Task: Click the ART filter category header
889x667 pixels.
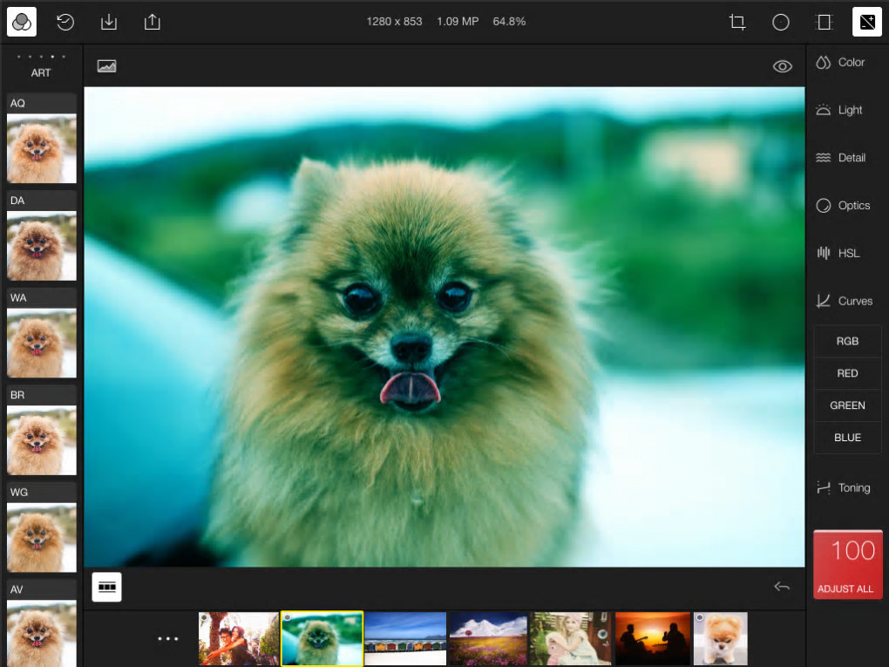Action: click(x=41, y=72)
